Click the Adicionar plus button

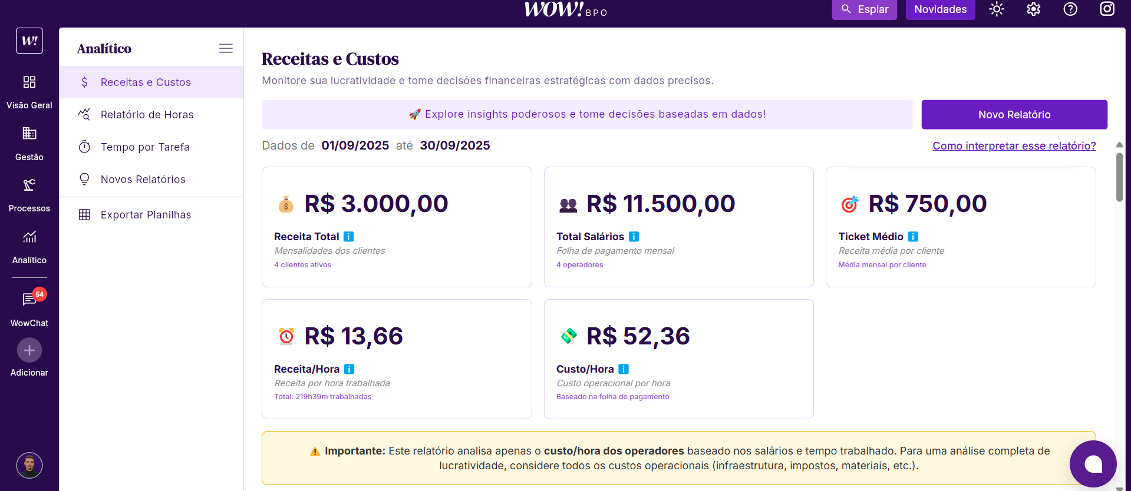(x=29, y=351)
